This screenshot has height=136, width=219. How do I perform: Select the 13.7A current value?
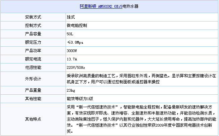pyautogui.click(x=72, y=59)
